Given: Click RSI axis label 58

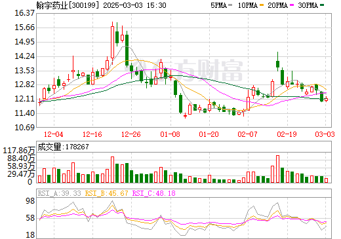Looking at the screenshot, I should [x=30, y=218].
